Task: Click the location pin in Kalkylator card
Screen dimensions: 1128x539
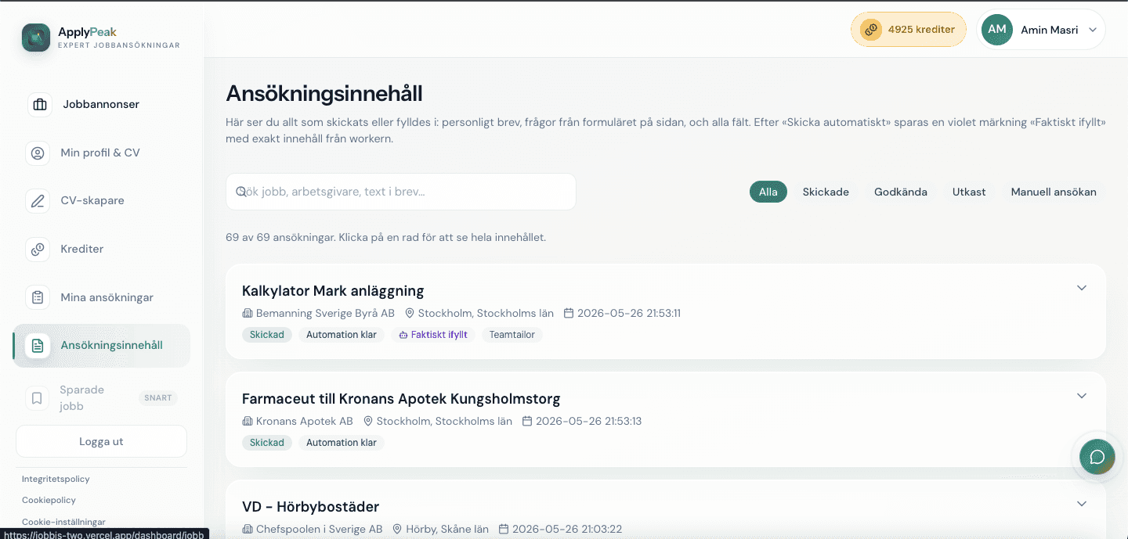Action: click(x=410, y=314)
